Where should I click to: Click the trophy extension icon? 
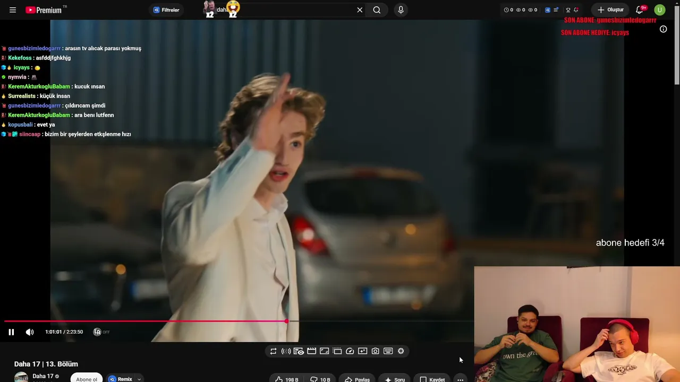tap(568, 10)
